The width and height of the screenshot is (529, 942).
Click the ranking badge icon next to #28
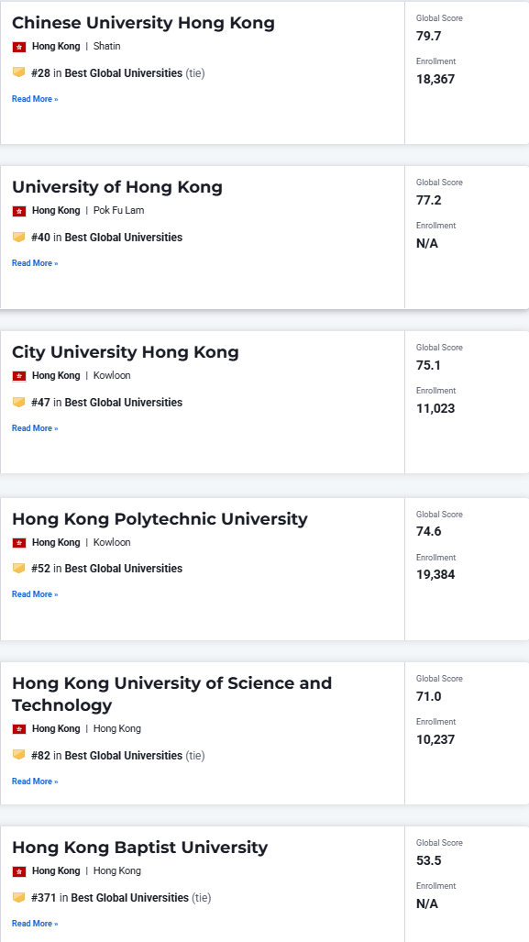18,72
